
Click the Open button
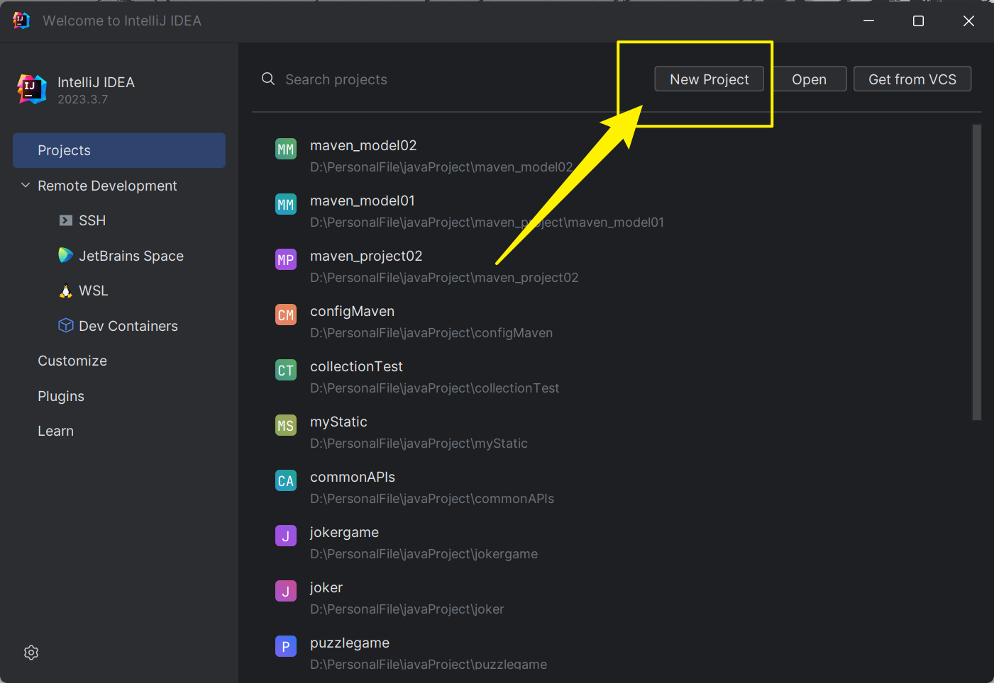(809, 79)
